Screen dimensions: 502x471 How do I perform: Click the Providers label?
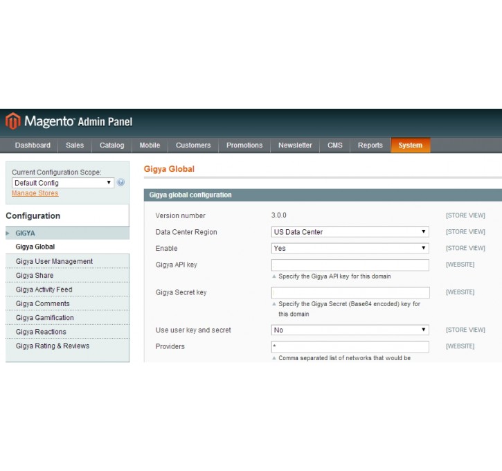tap(170, 346)
